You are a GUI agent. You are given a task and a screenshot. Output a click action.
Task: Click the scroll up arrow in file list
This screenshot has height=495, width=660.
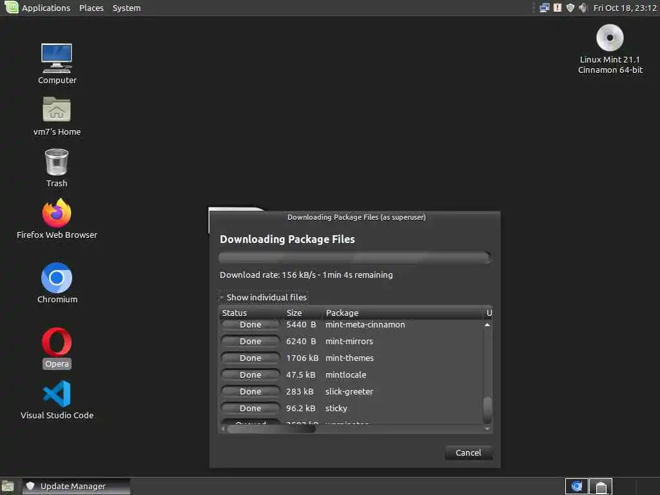pyautogui.click(x=487, y=325)
